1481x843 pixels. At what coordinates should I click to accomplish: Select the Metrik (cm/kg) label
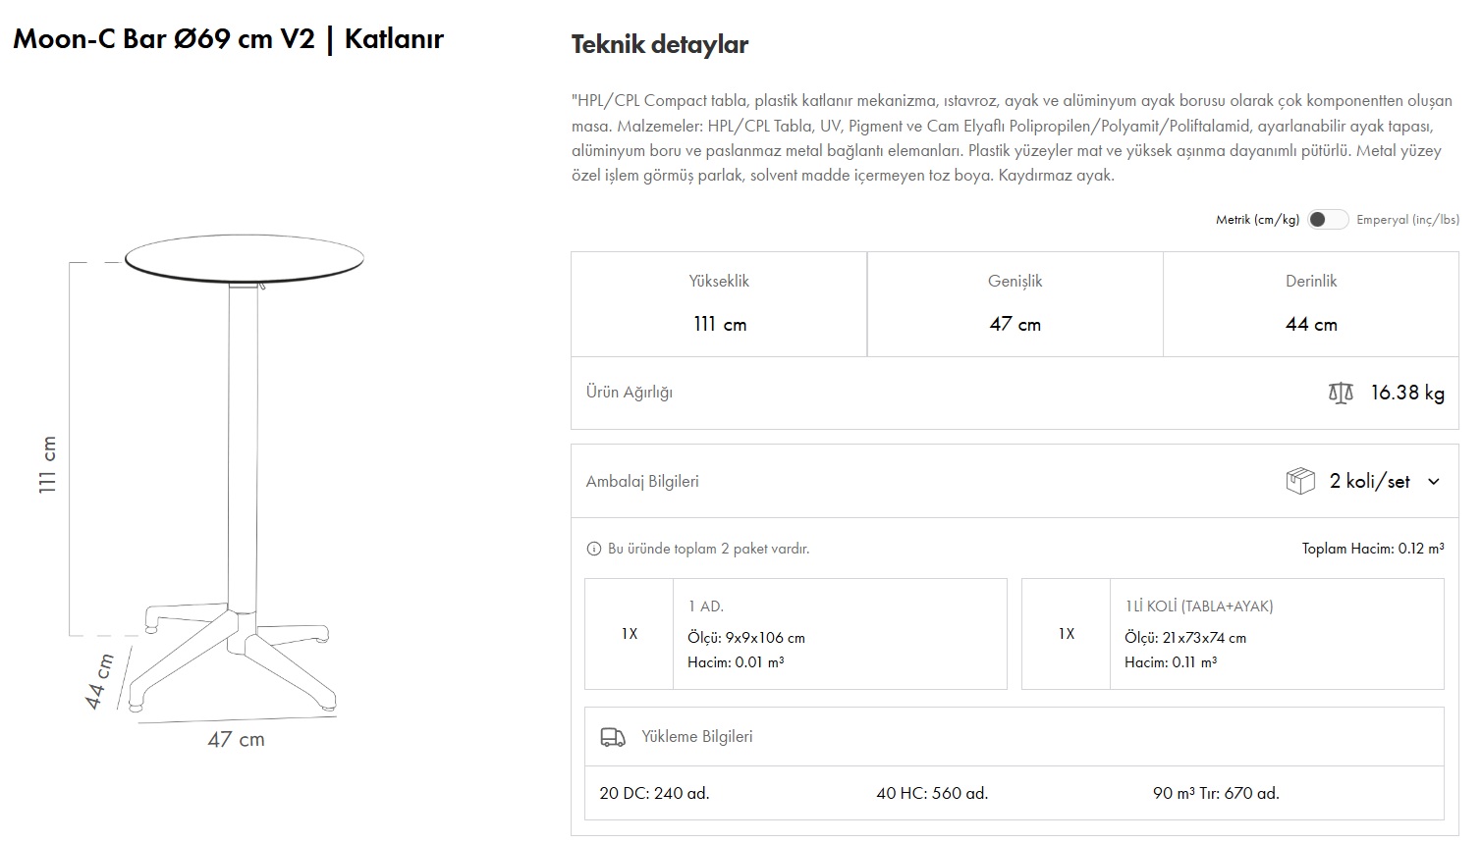point(1257,220)
